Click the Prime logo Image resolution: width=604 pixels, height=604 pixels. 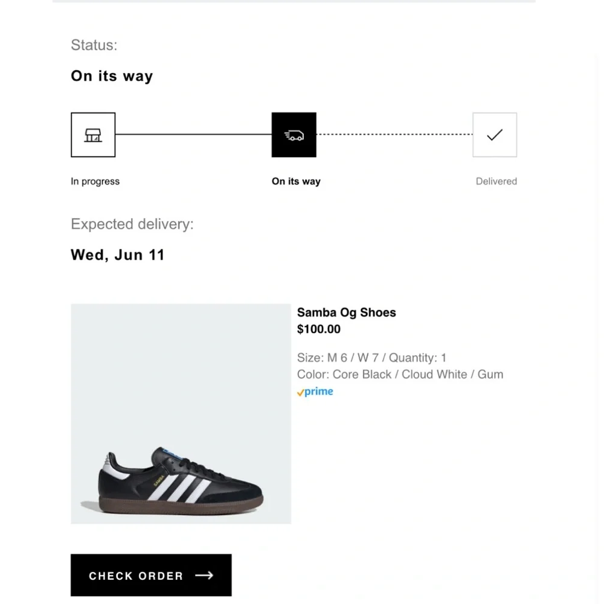(314, 391)
